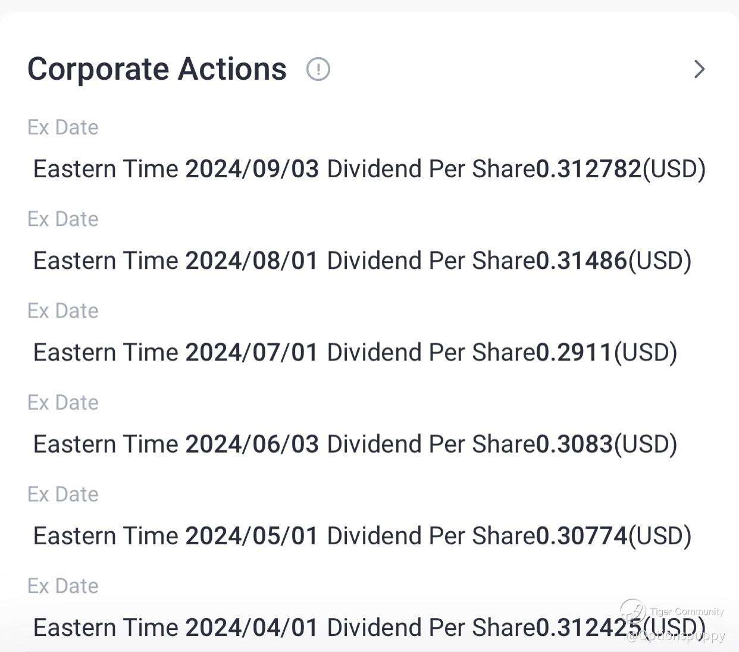Image resolution: width=739 pixels, height=652 pixels.
Task: Click the Ex Date label above 2024/09/03
Action: 63,127
